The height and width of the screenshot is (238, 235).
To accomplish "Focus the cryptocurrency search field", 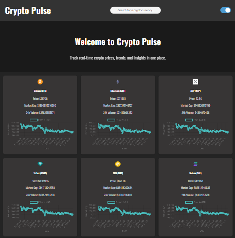I will [x=135, y=10].
